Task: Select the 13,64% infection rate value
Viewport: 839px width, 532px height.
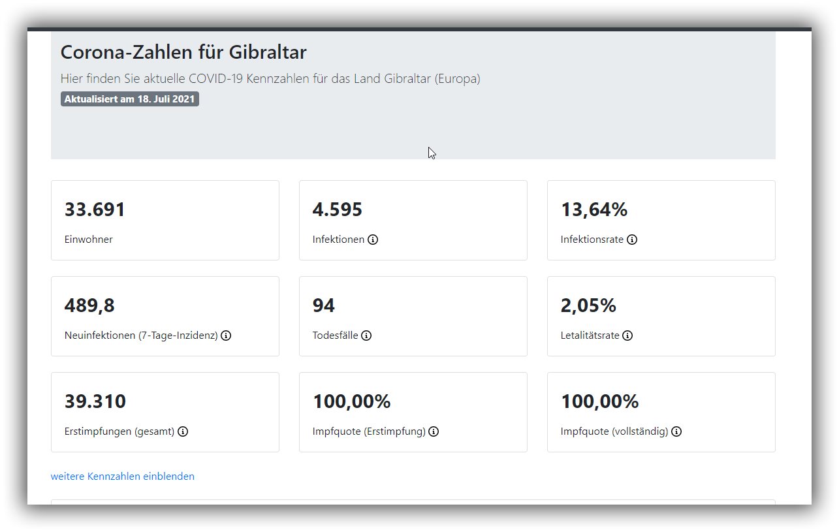Action: [594, 210]
